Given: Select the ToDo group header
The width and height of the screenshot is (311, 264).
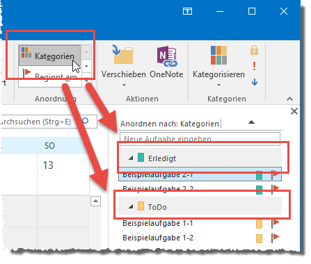Looking at the screenshot, I should (200, 206).
